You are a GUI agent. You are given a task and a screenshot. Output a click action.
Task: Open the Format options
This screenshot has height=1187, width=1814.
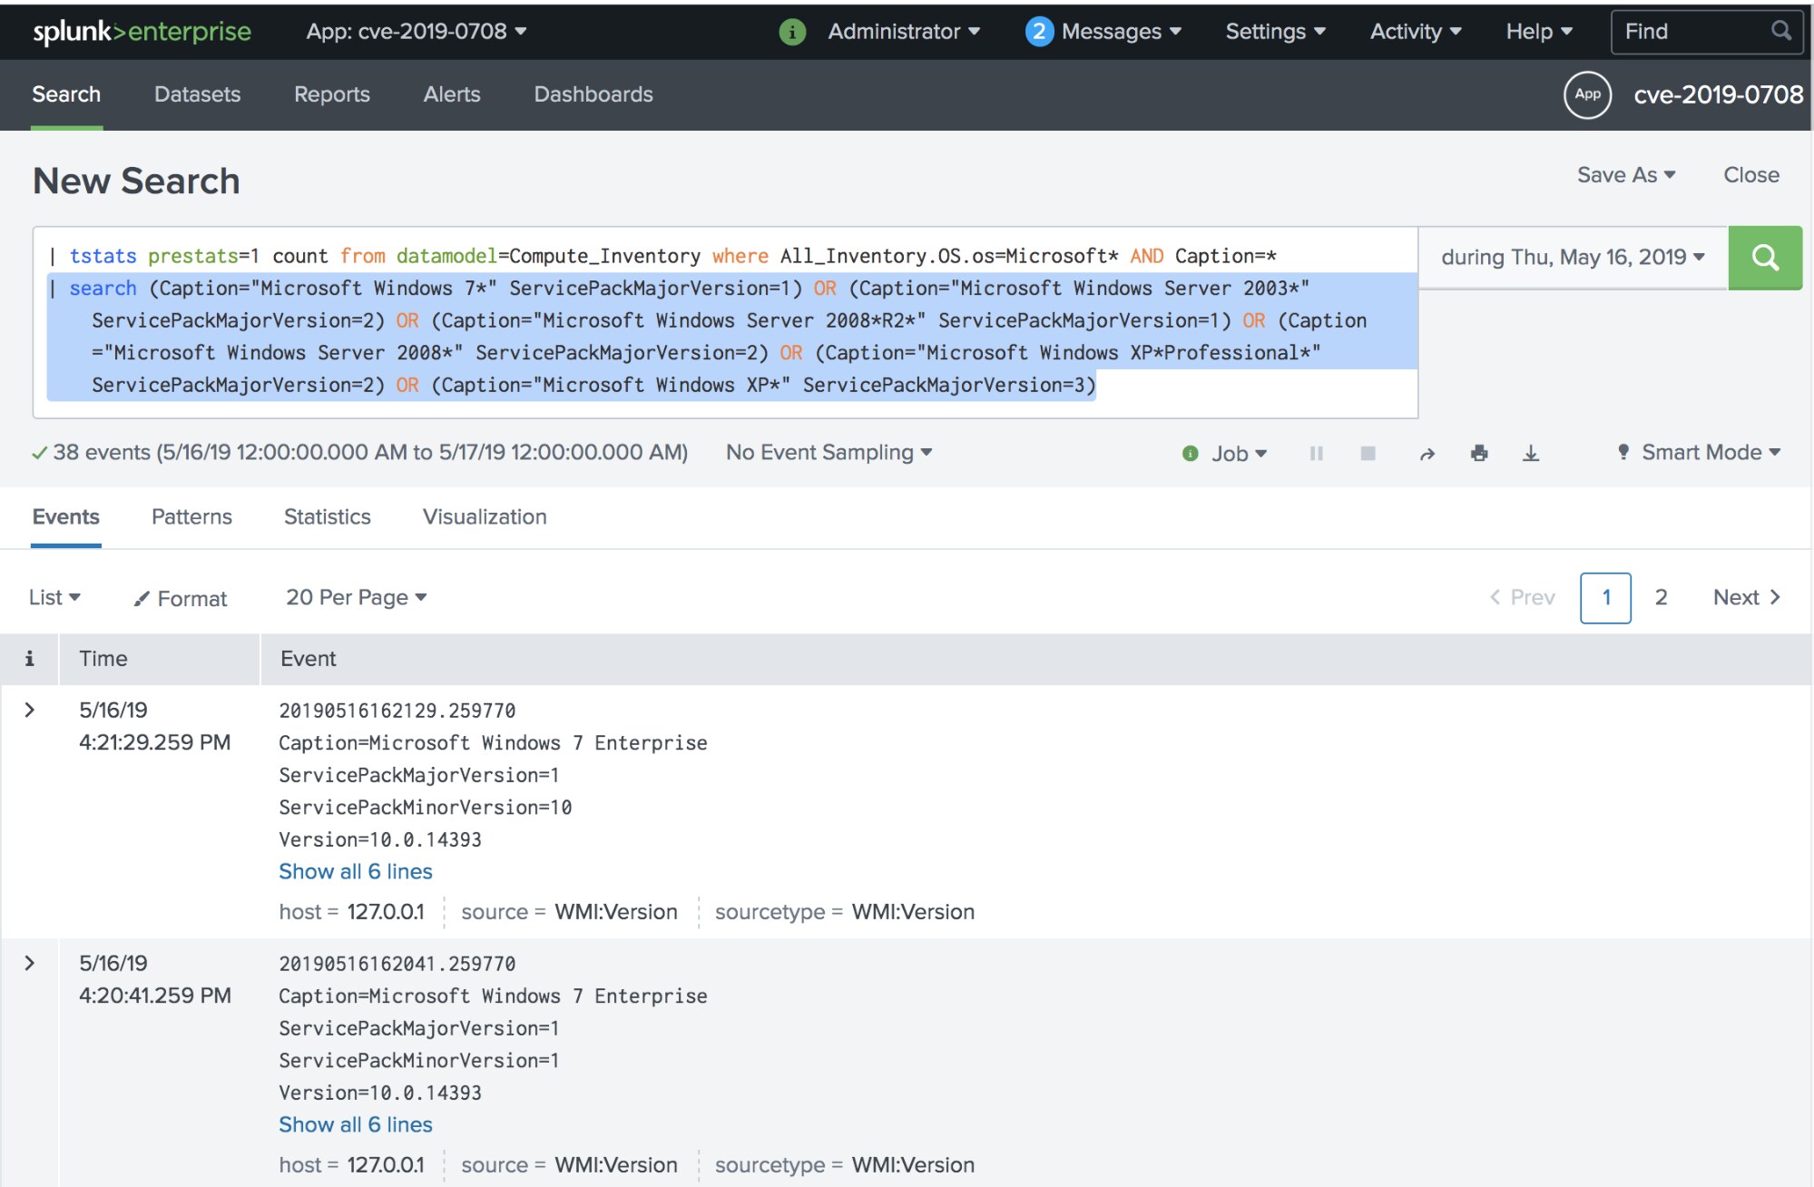tap(180, 599)
